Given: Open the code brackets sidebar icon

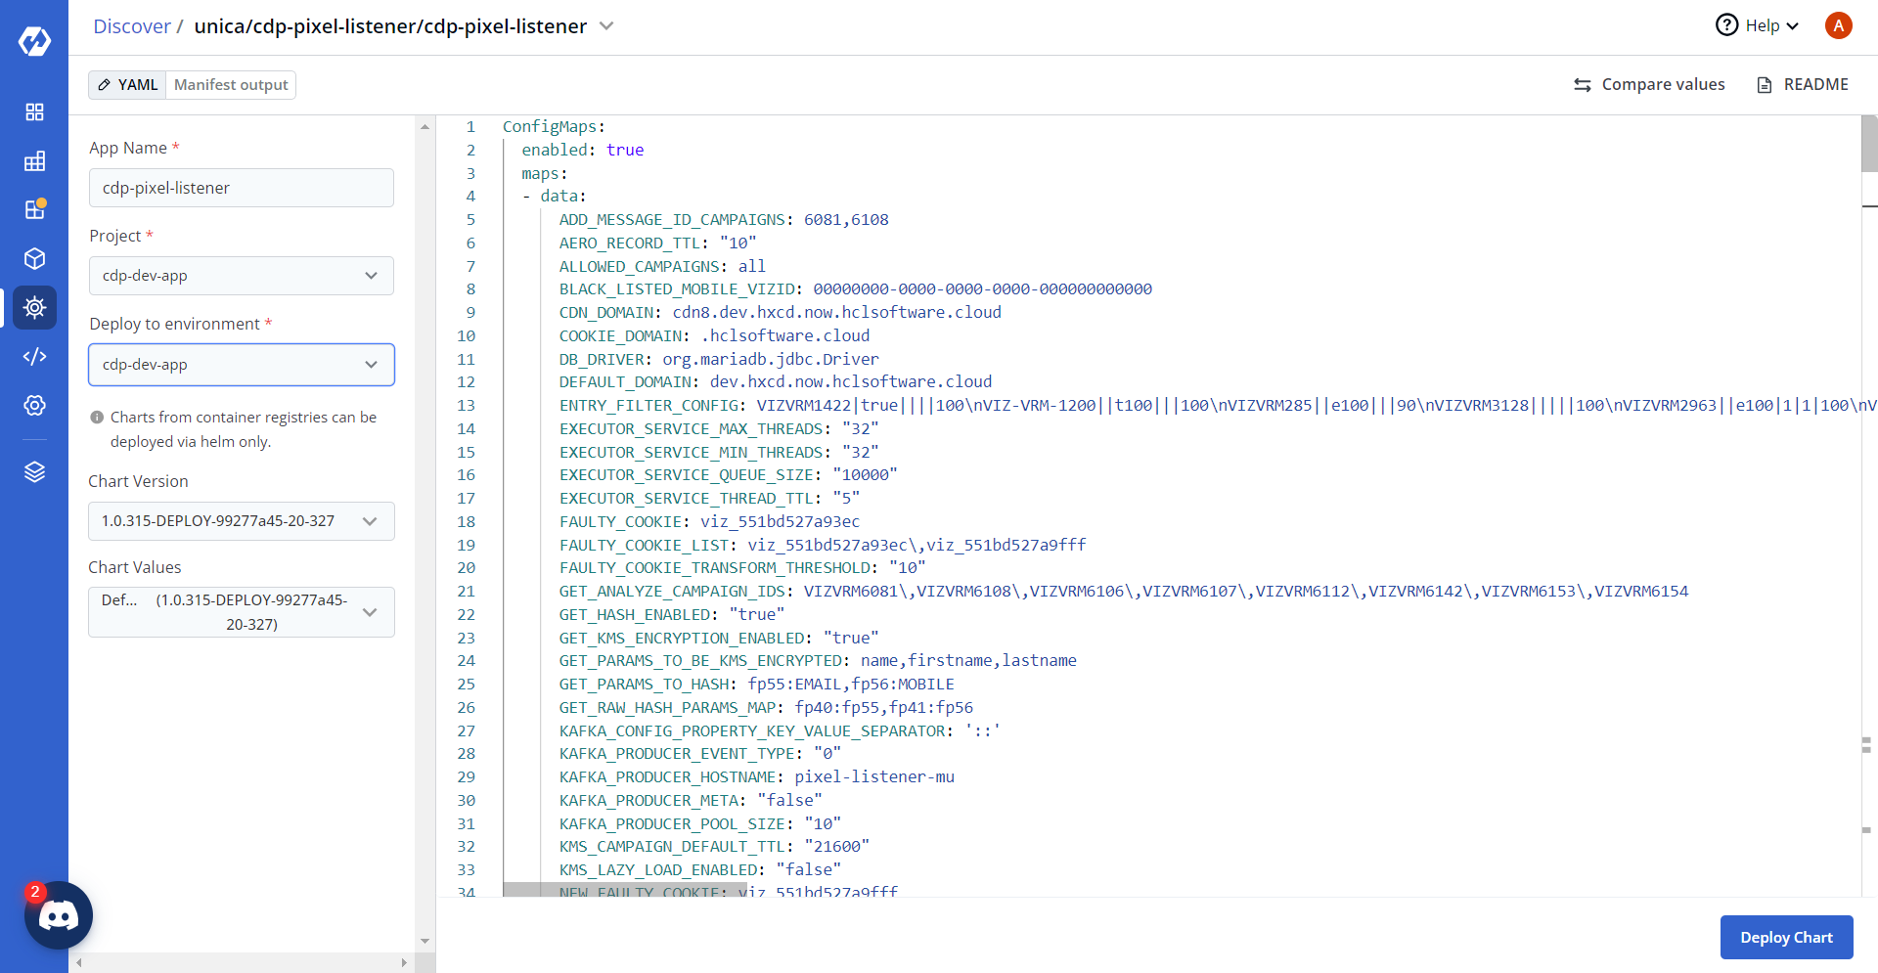Looking at the screenshot, I should [34, 356].
